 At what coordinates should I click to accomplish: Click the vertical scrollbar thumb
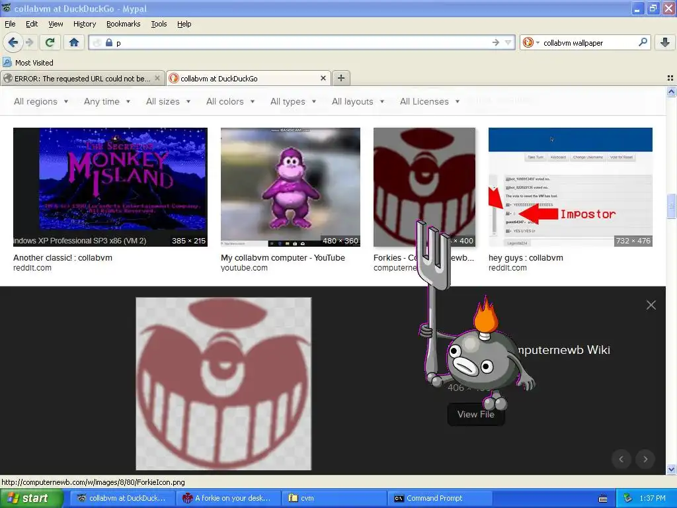[x=671, y=207]
